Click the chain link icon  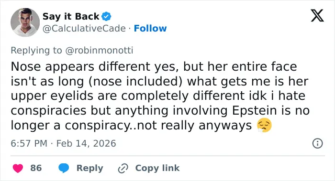coord(123,168)
